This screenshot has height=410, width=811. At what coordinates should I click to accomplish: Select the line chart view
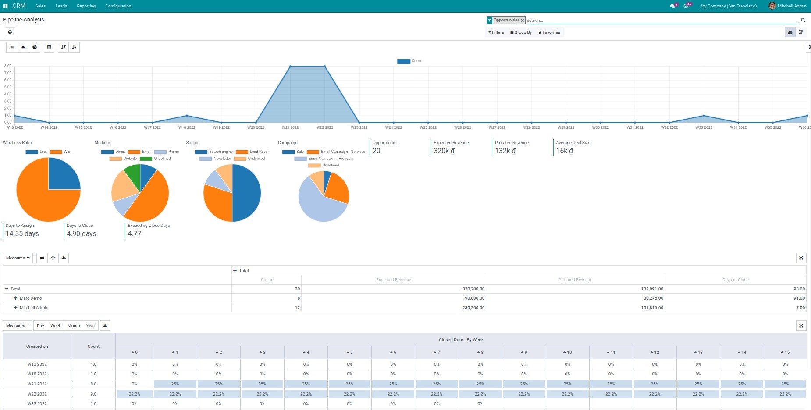click(23, 47)
